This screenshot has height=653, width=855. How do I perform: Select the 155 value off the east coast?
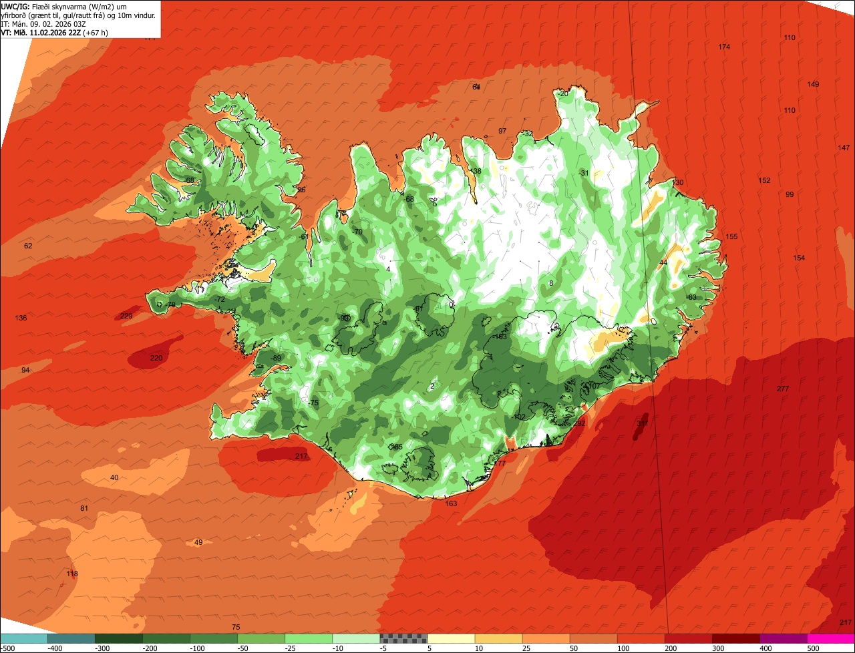(x=731, y=236)
